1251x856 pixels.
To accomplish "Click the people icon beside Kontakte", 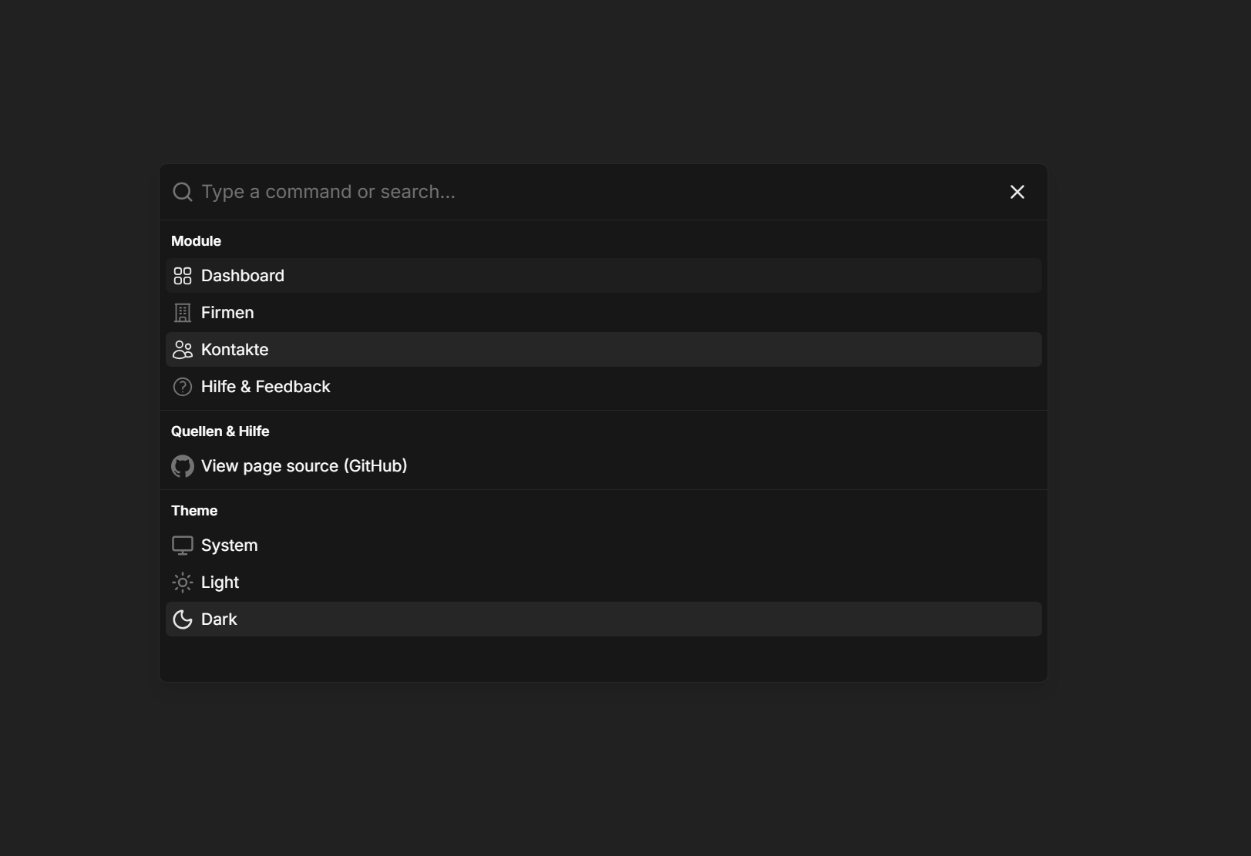I will click(x=182, y=349).
